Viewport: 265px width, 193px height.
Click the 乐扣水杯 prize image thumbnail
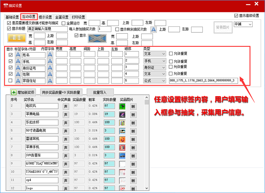click(122, 123)
